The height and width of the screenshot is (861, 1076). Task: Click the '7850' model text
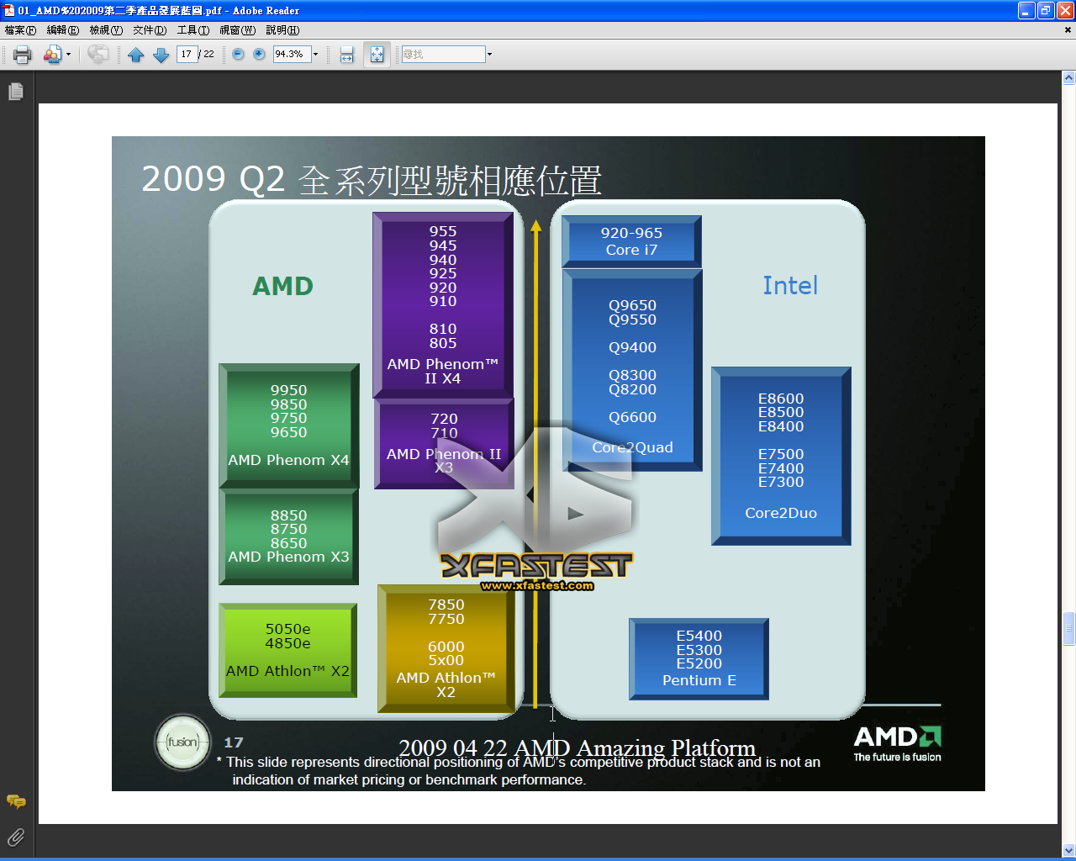click(446, 605)
